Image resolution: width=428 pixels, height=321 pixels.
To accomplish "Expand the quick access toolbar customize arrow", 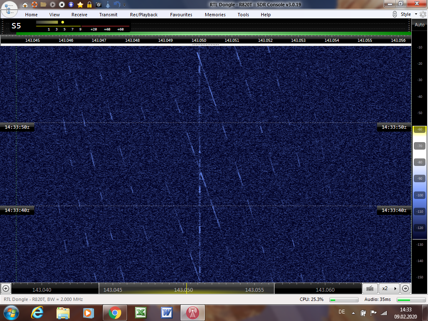I will click(x=125, y=5).
